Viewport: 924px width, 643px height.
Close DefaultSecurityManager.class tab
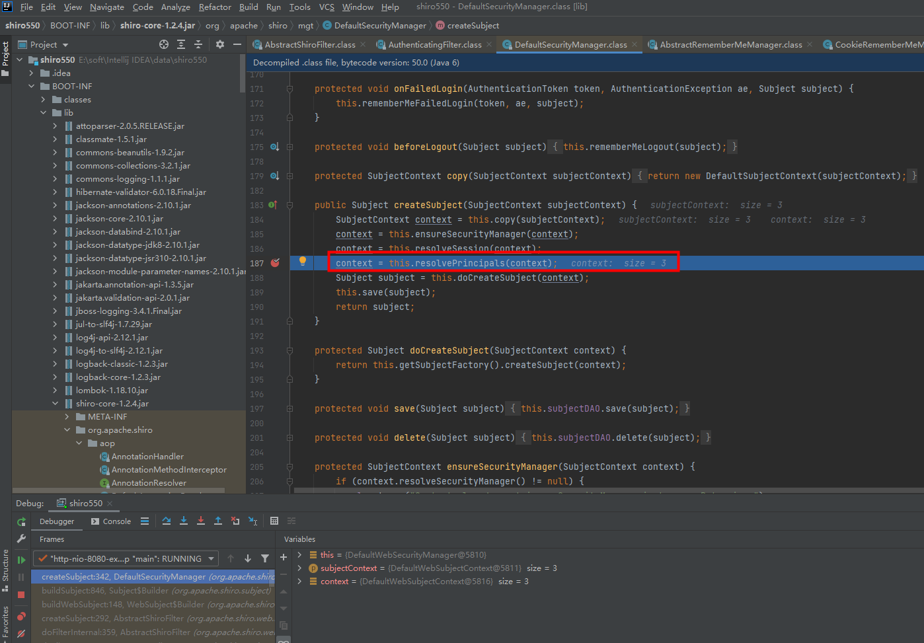click(x=635, y=44)
